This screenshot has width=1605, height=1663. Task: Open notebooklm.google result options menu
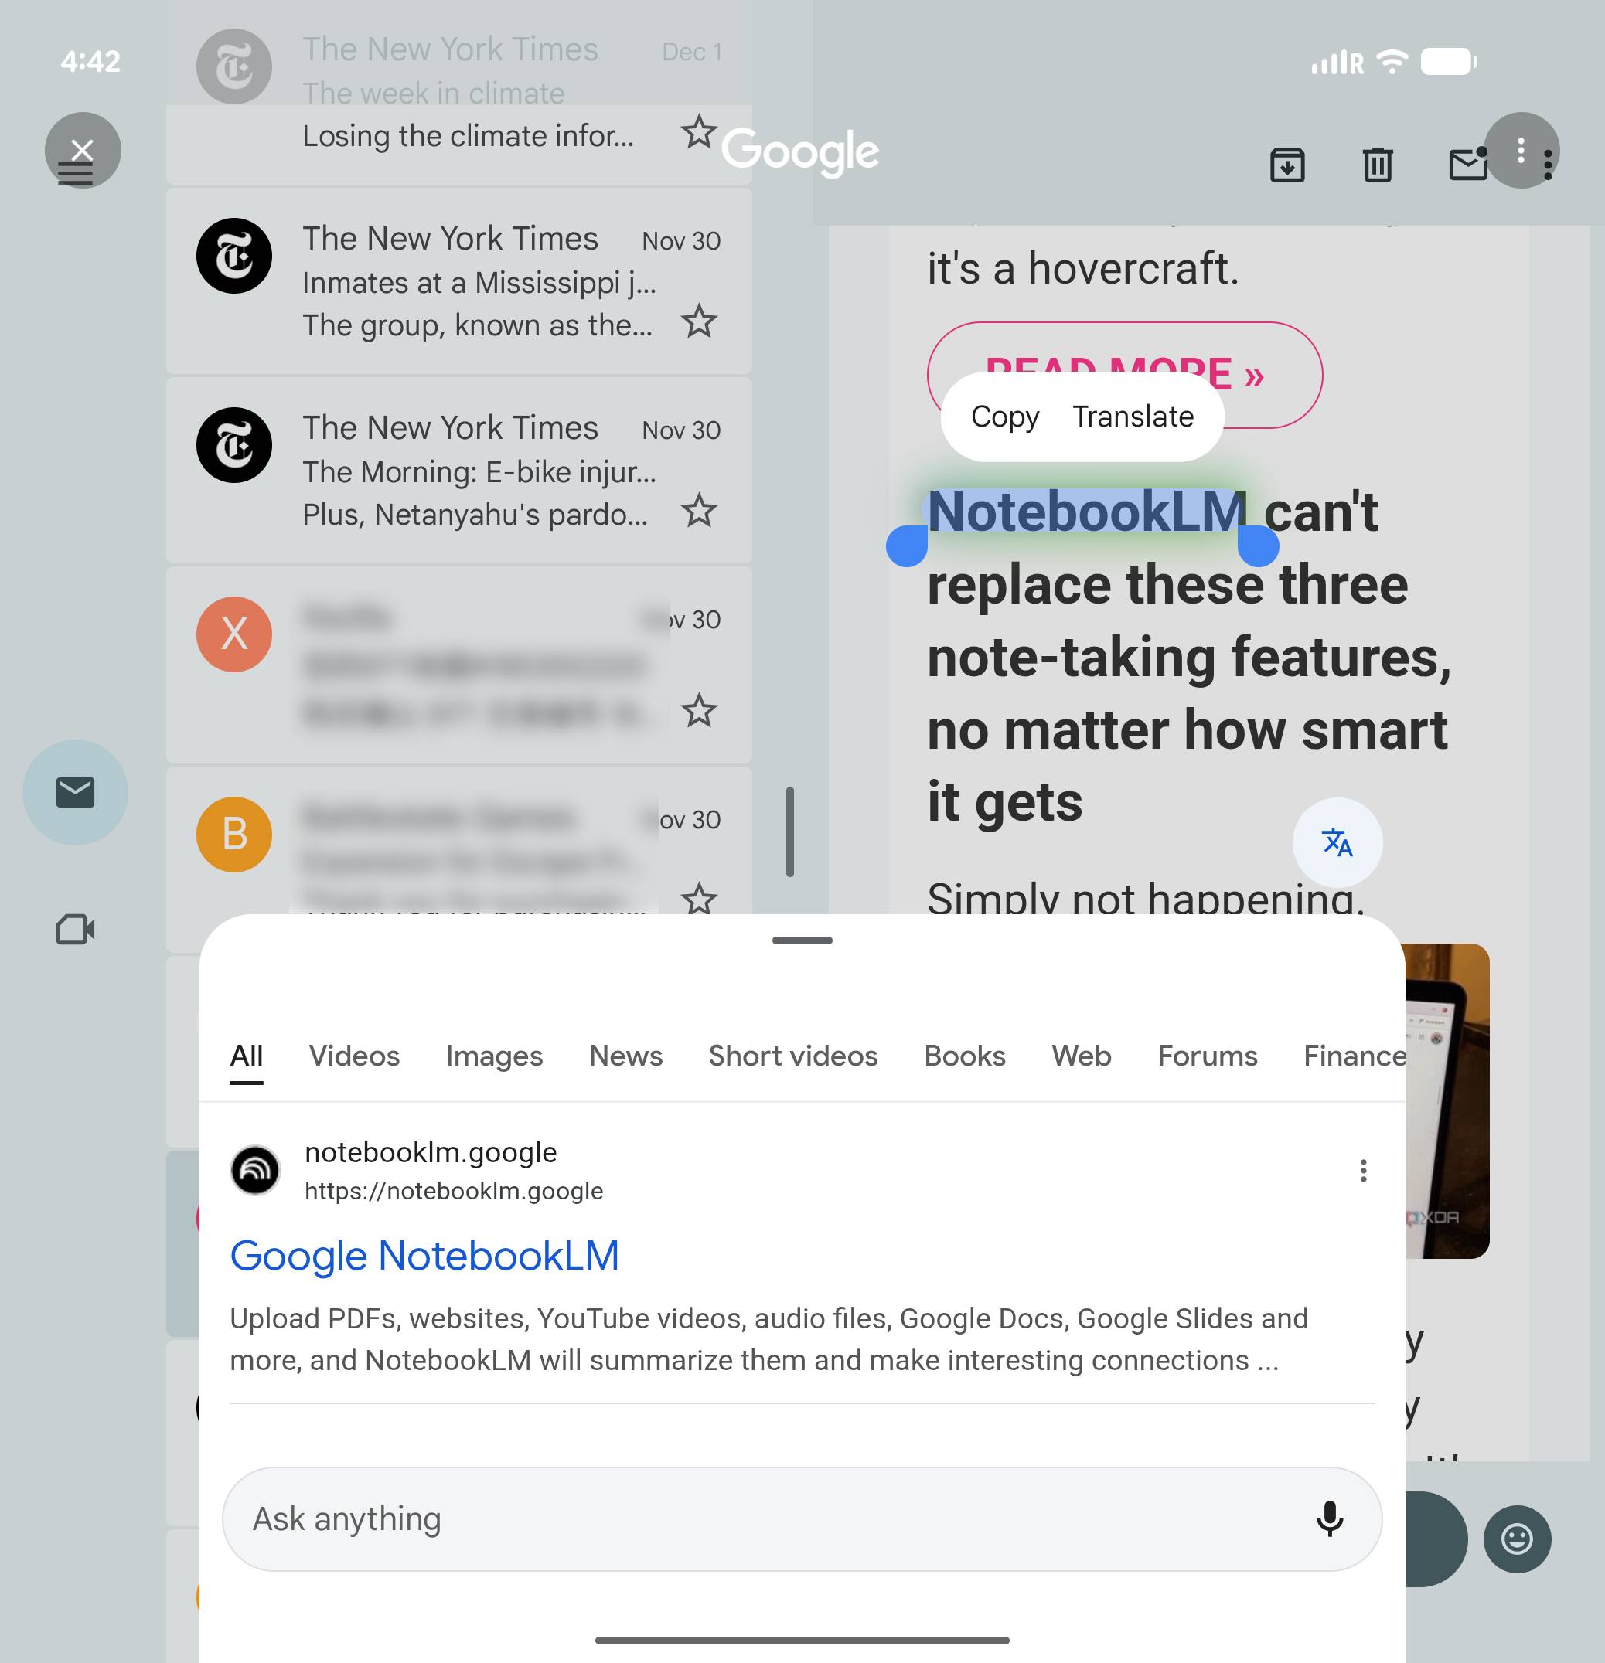point(1363,1171)
